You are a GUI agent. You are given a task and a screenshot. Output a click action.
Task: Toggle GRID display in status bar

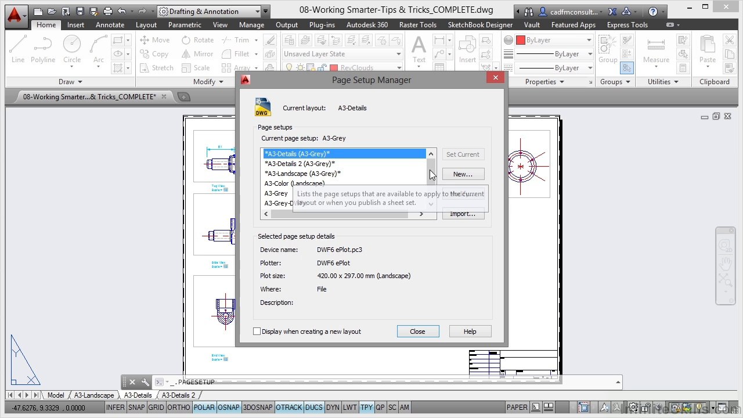(x=156, y=408)
